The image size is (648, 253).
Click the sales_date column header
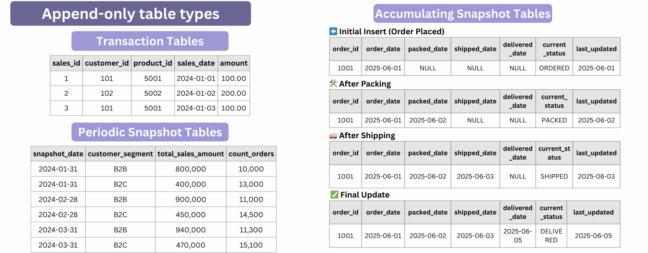tap(196, 63)
